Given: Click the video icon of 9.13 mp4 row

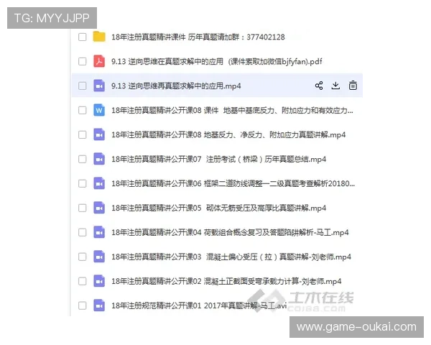Looking at the screenshot, I should [99, 86].
